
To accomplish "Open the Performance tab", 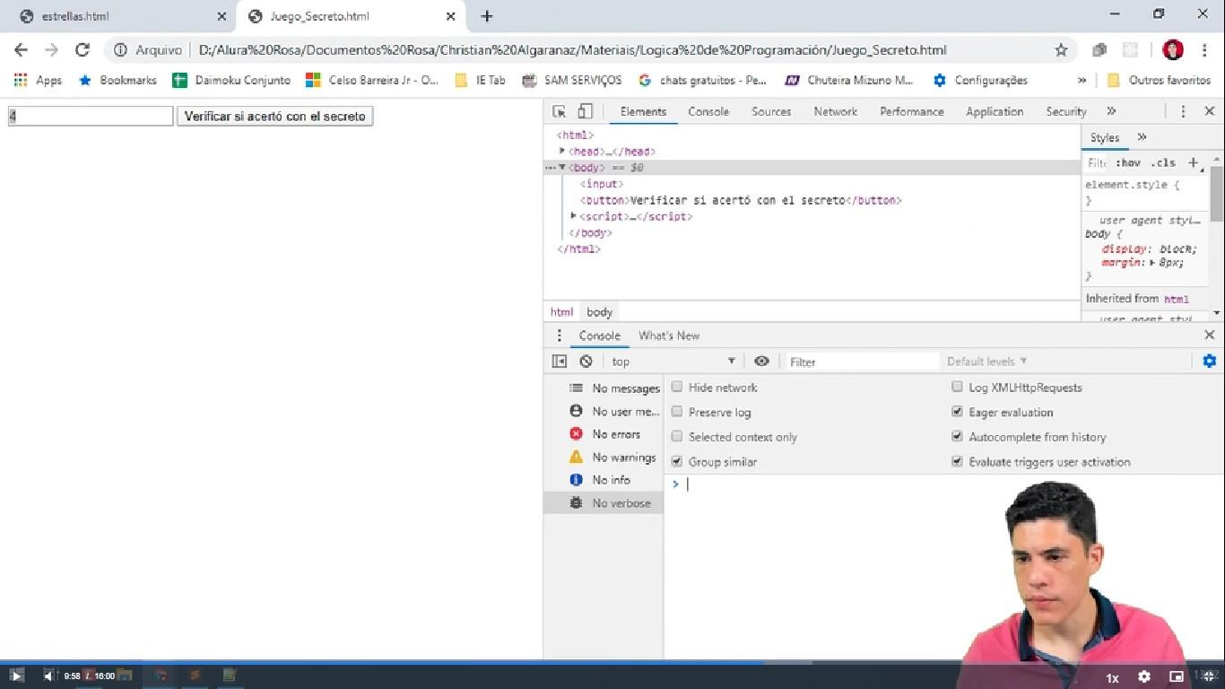I will point(911,111).
